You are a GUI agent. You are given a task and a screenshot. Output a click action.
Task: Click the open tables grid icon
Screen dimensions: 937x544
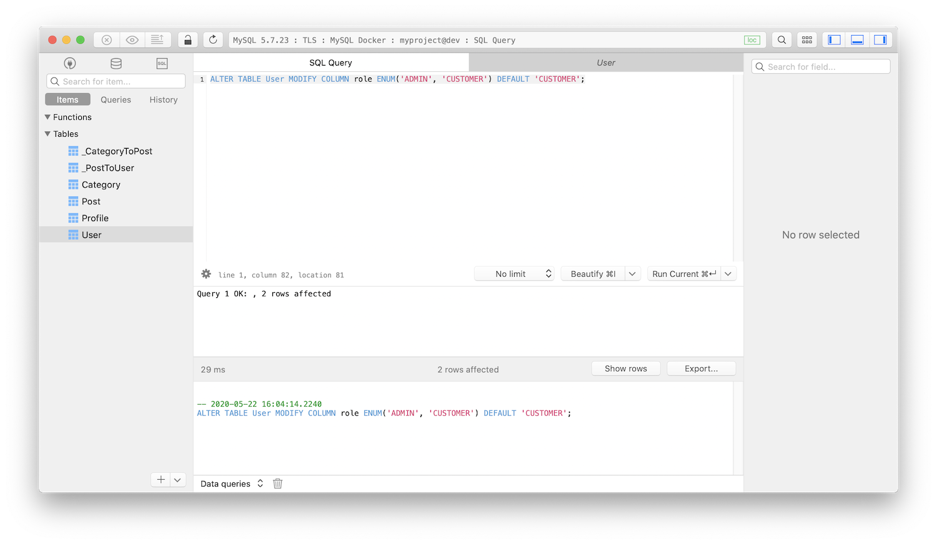[806, 39]
